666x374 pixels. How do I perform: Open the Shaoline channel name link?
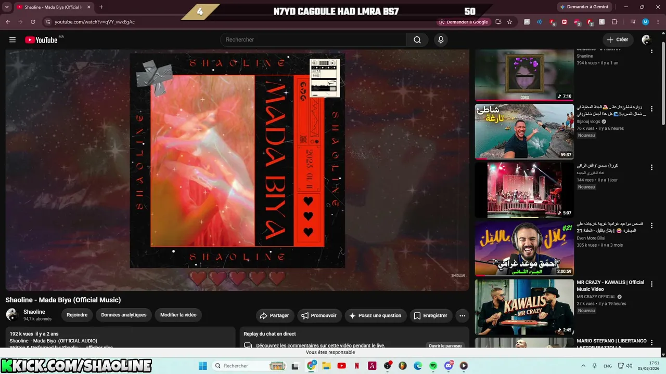click(x=34, y=312)
